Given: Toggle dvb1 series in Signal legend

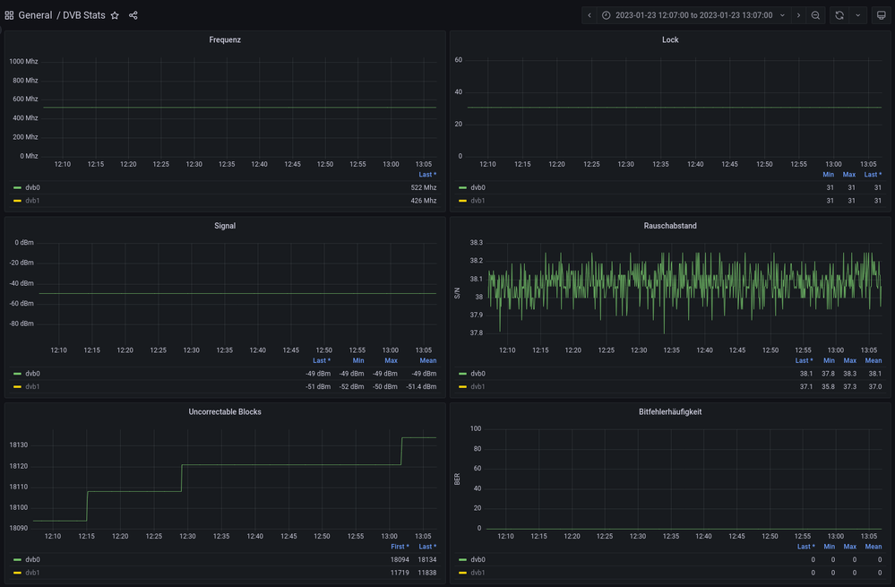Looking at the screenshot, I should [32, 386].
